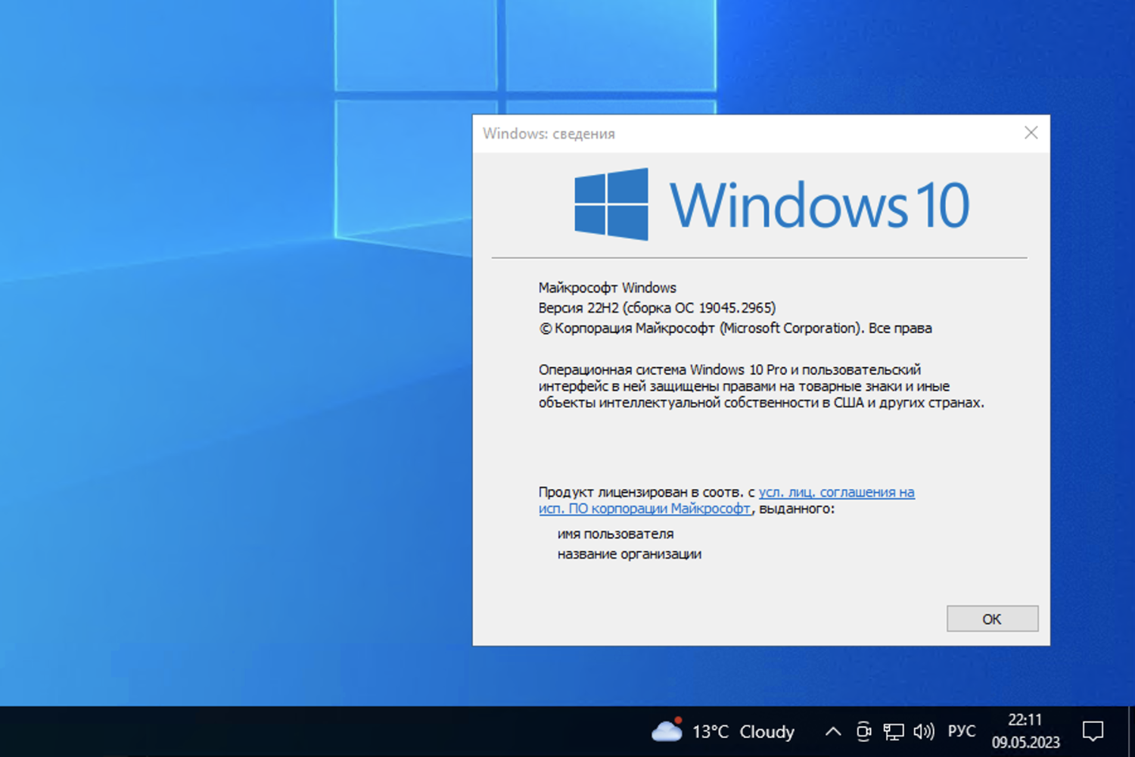The height and width of the screenshot is (757, 1135).
Task: Open the network status tray icon
Action: click(894, 731)
